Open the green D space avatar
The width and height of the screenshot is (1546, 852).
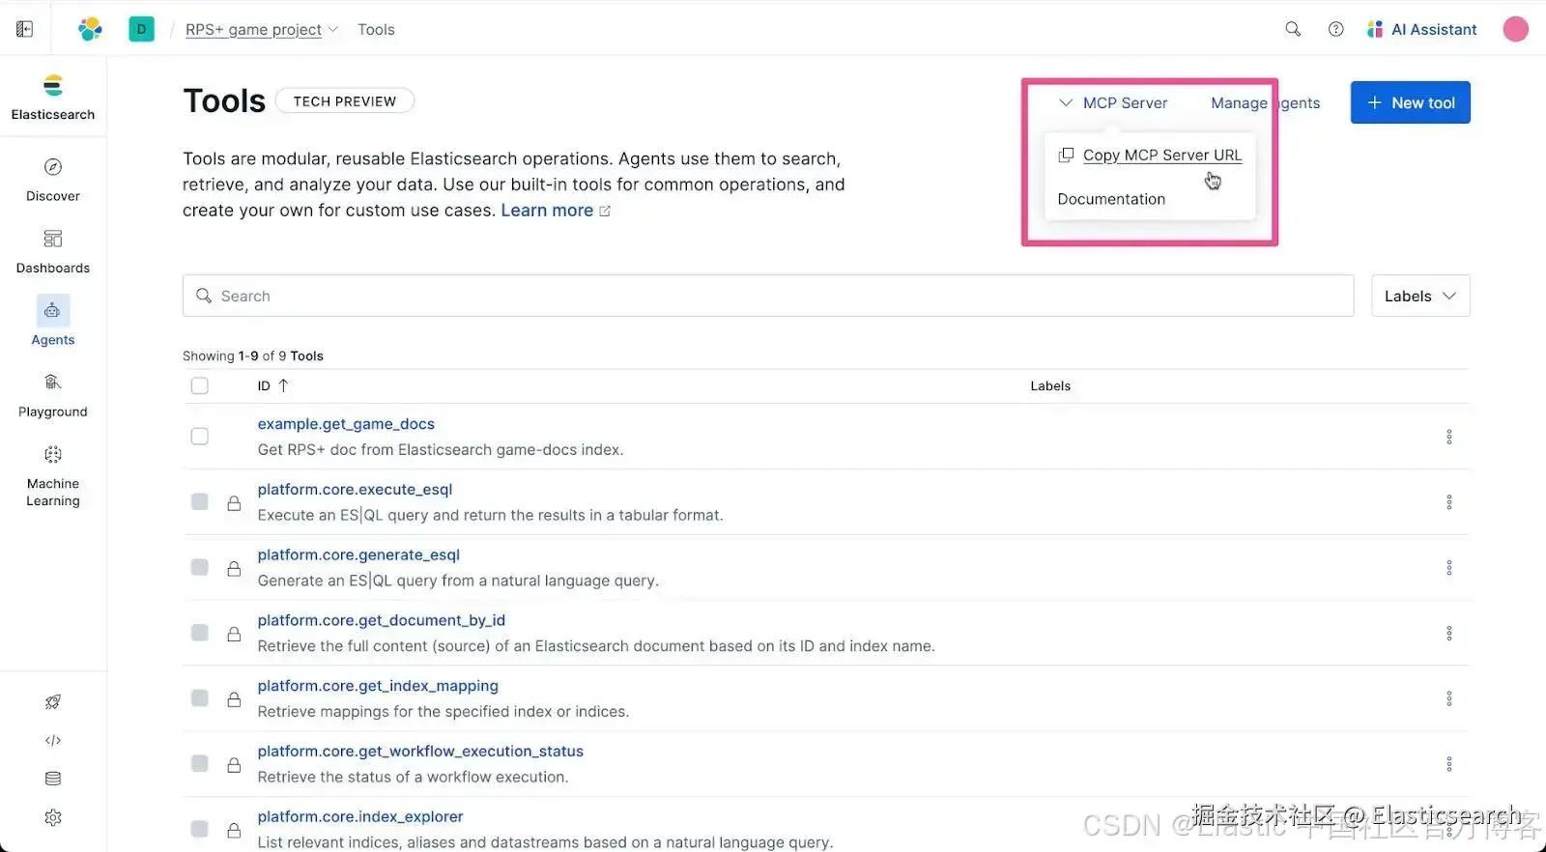[x=141, y=29]
